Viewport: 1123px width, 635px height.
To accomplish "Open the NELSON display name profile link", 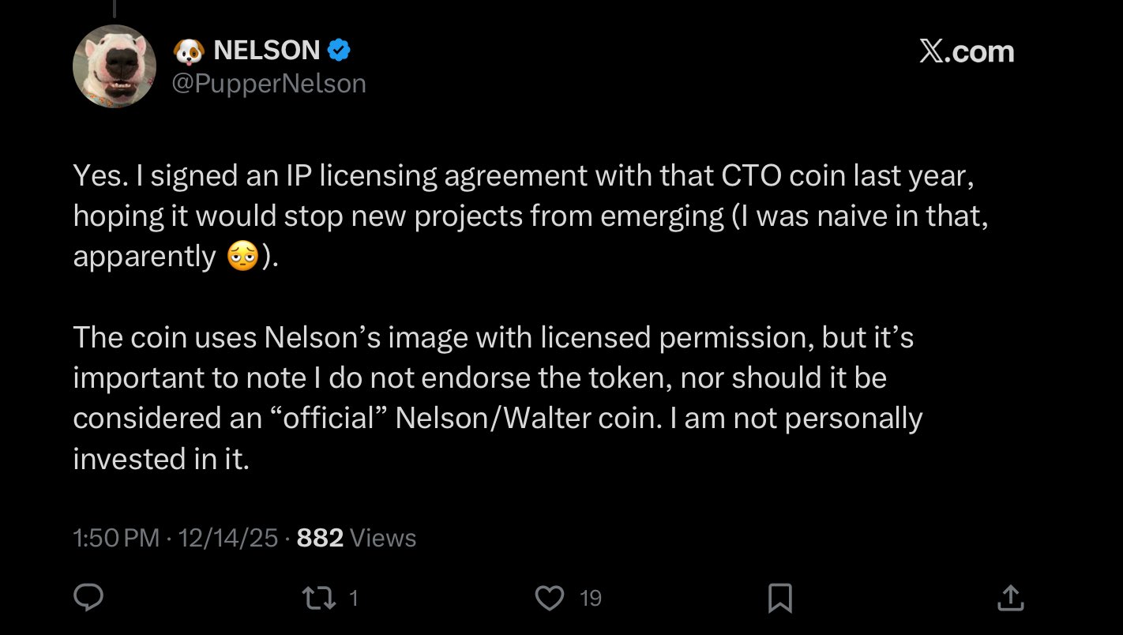I will (266, 51).
